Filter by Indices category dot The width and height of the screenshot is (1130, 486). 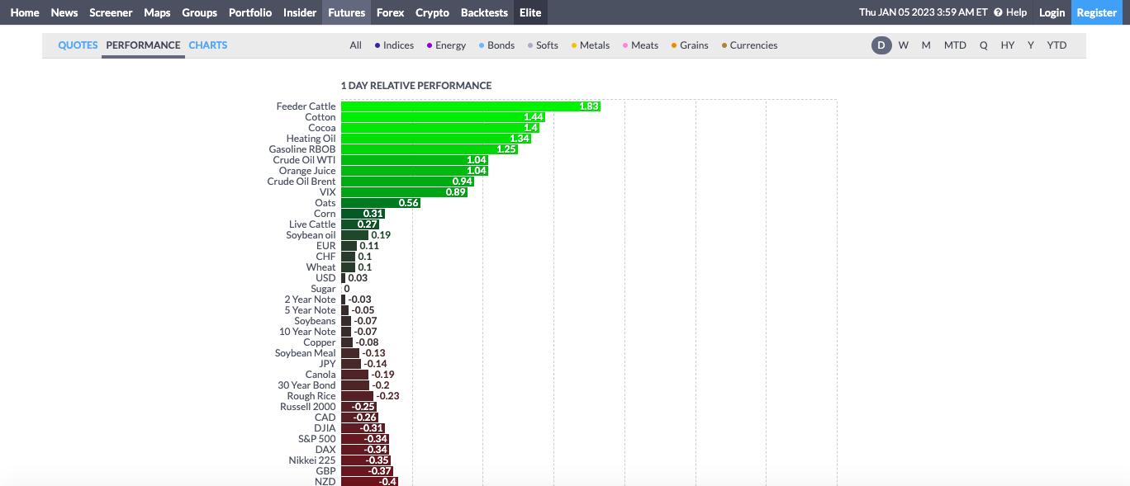click(x=377, y=45)
